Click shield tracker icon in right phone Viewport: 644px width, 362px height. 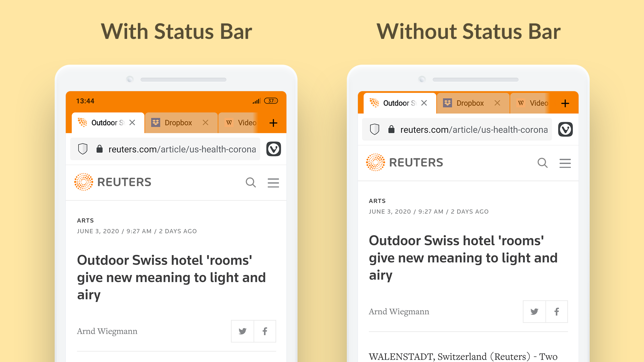pos(375,129)
